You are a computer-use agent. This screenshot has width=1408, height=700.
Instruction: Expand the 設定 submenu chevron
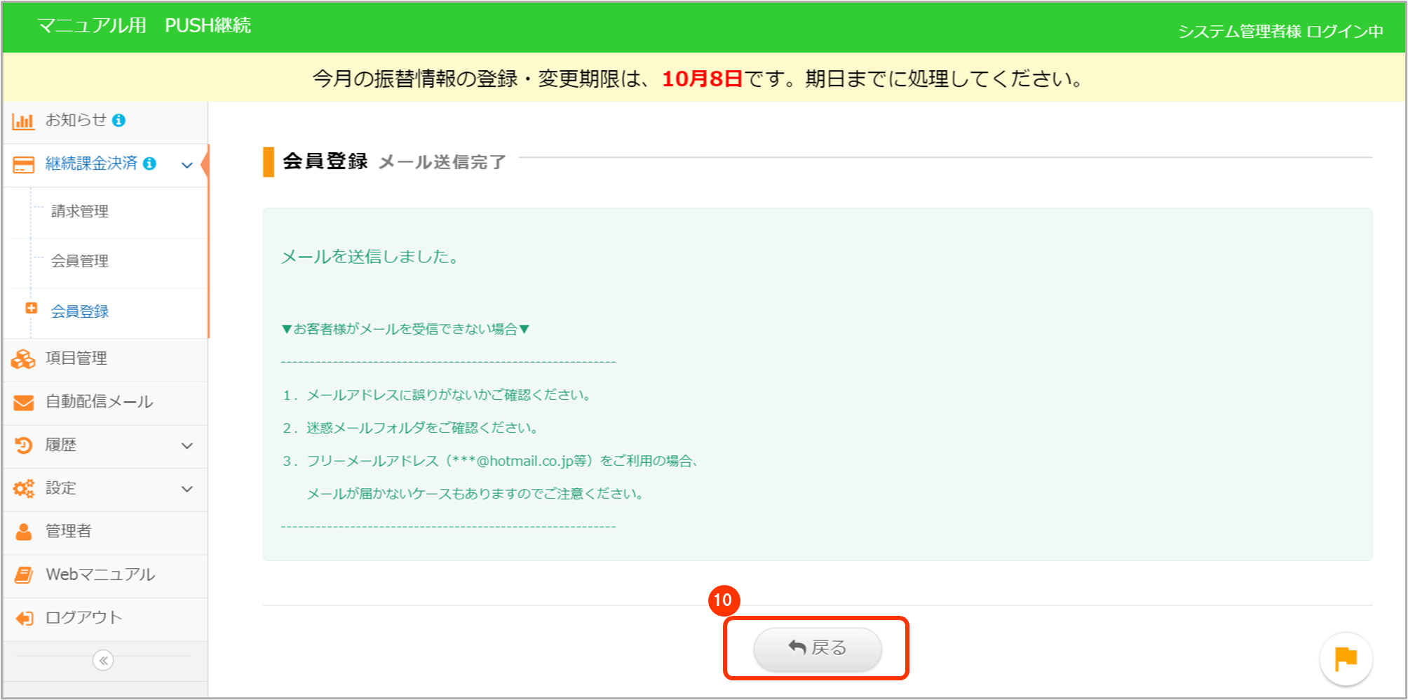[187, 489]
